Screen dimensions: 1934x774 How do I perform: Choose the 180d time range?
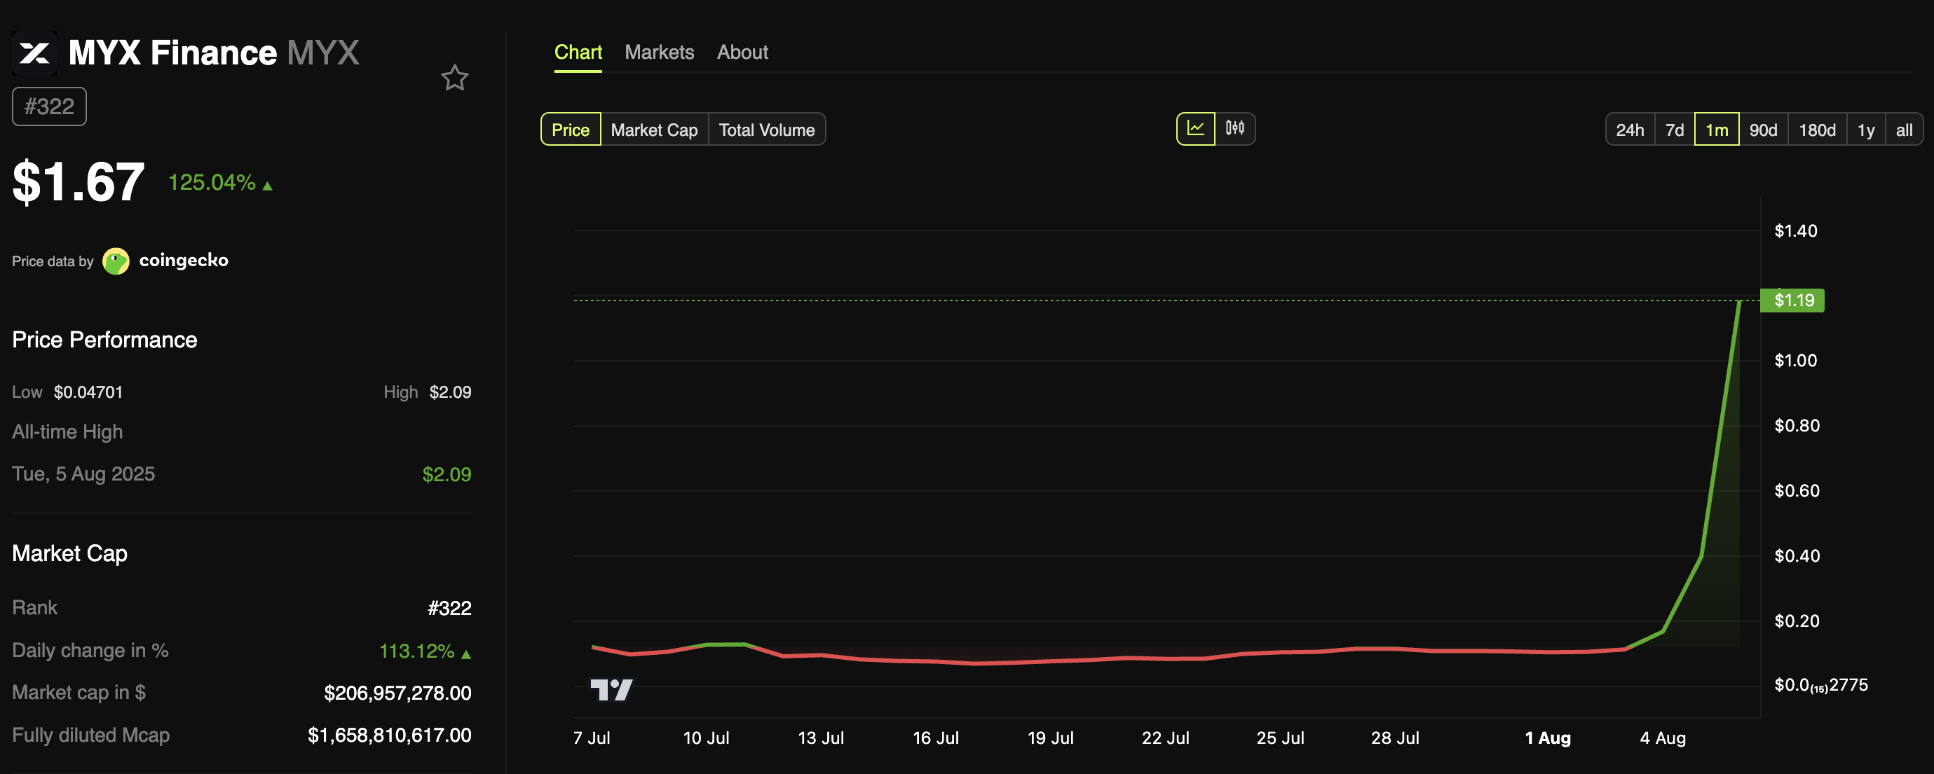point(1817,130)
